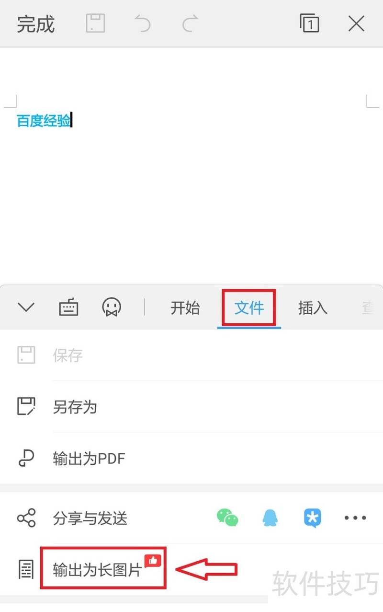Share via the blue DingTalk star icon
This screenshot has width=383, height=612.
(x=313, y=518)
